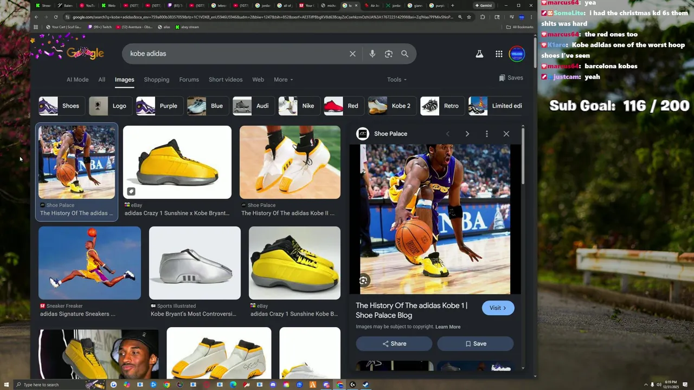Image resolution: width=694 pixels, height=390 pixels.
Task: Open the Shopping tab
Action: coord(157,80)
